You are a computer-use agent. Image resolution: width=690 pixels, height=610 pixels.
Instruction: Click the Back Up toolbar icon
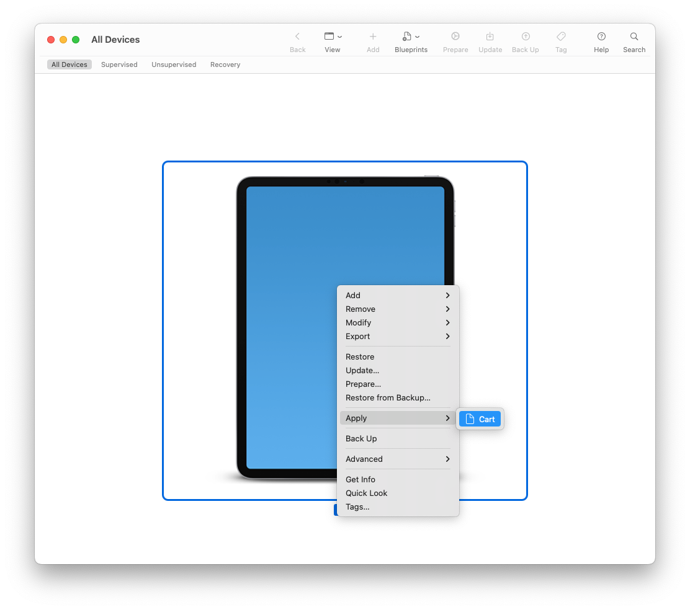pyautogui.click(x=526, y=37)
